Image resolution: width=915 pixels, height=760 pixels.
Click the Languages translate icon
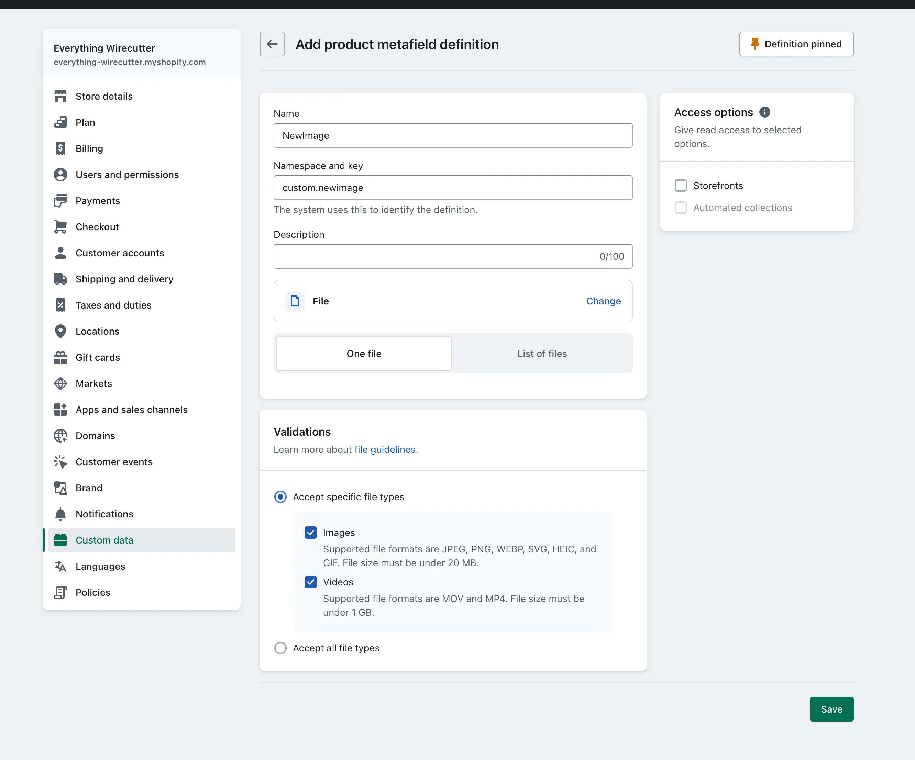60,567
